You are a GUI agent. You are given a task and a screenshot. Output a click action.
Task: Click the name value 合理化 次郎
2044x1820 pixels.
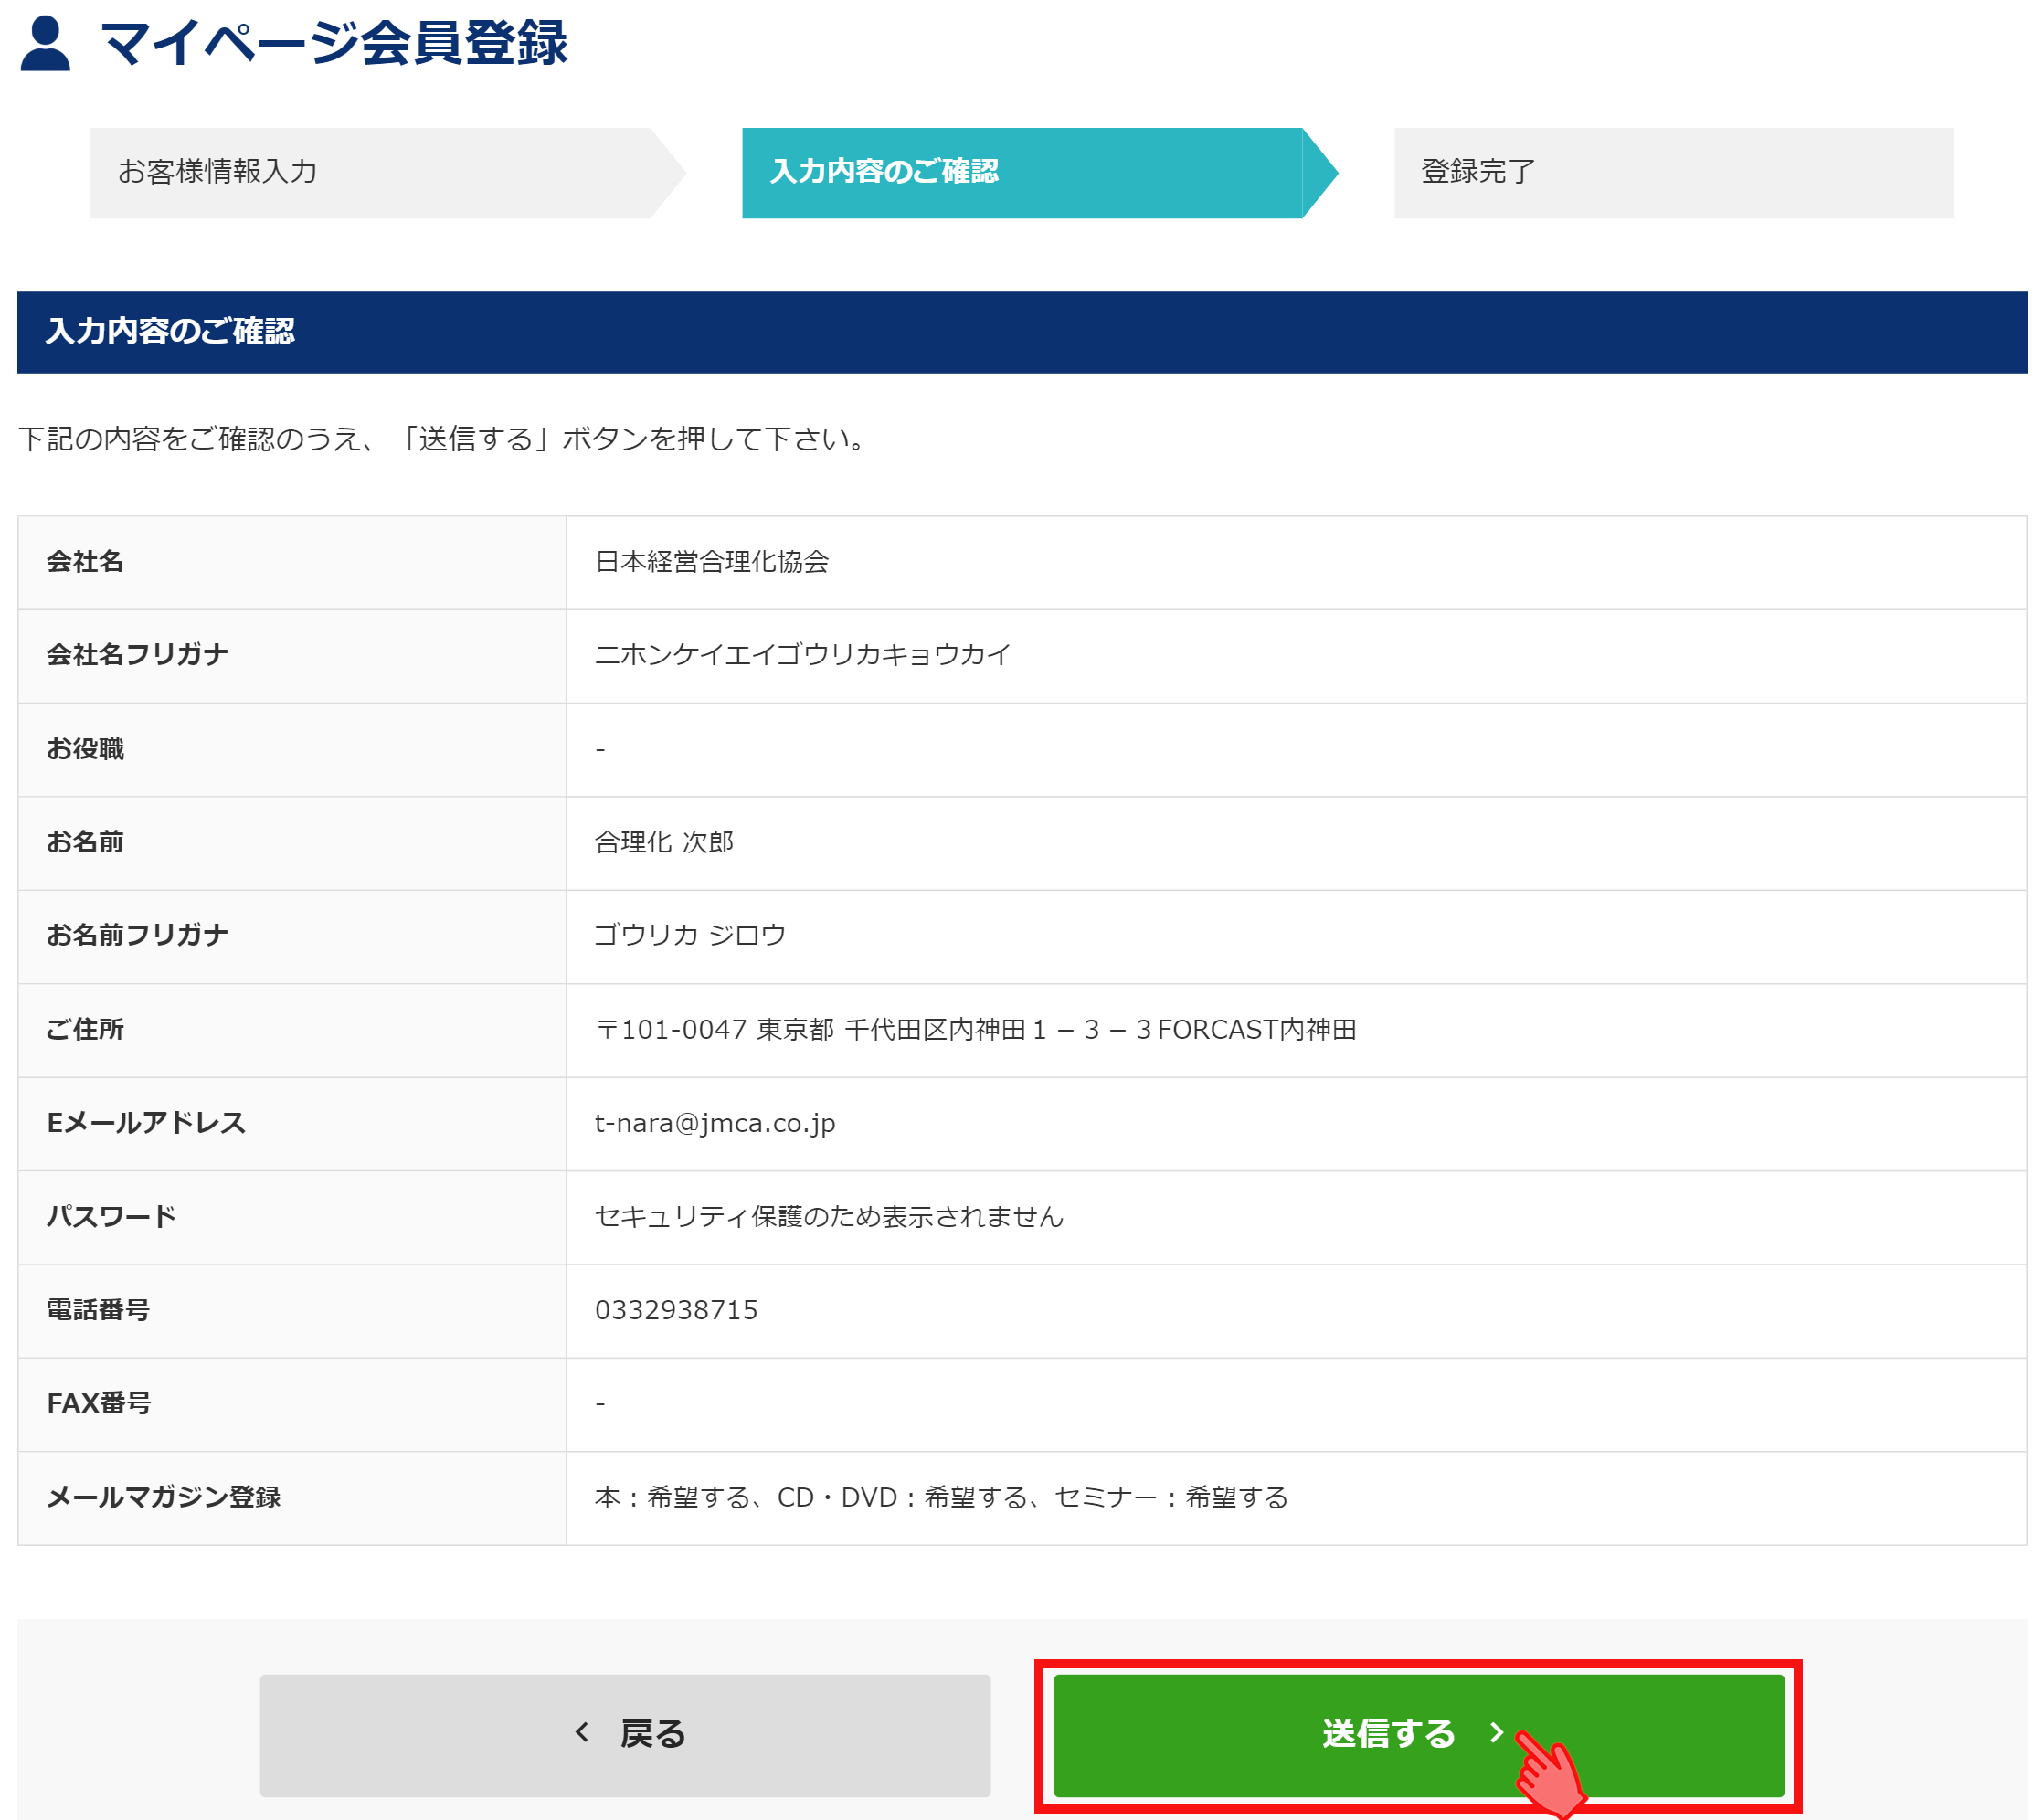coord(664,842)
